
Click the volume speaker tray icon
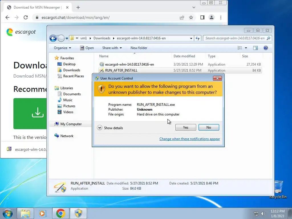tap(263, 213)
